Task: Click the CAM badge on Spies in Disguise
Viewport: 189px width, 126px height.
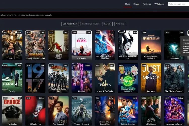Action: point(135,98)
